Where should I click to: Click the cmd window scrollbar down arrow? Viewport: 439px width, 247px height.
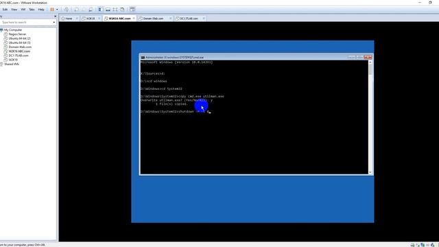[370, 172]
